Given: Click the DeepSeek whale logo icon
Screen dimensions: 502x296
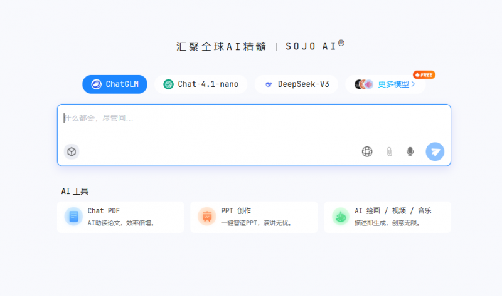Looking at the screenshot, I should [269, 84].
